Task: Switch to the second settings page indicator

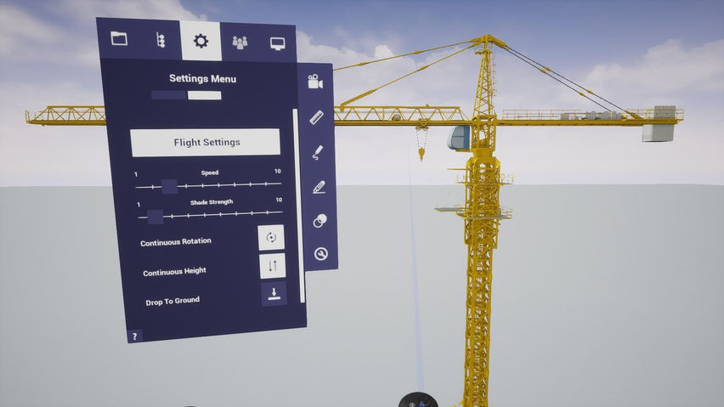Action: click(x=204, y=95)
